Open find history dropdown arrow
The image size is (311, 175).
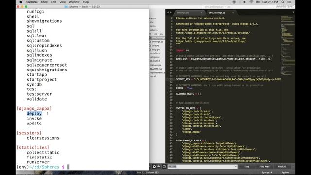click(235, 166)
